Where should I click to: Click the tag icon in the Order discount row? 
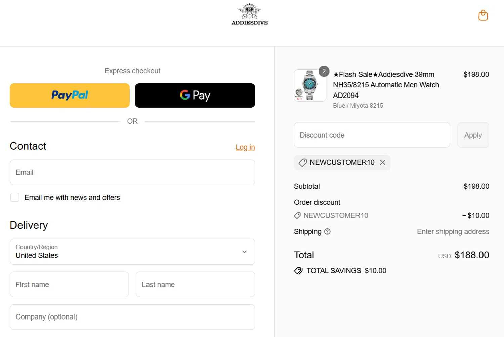pyautogui.click(x=297, y=215)
